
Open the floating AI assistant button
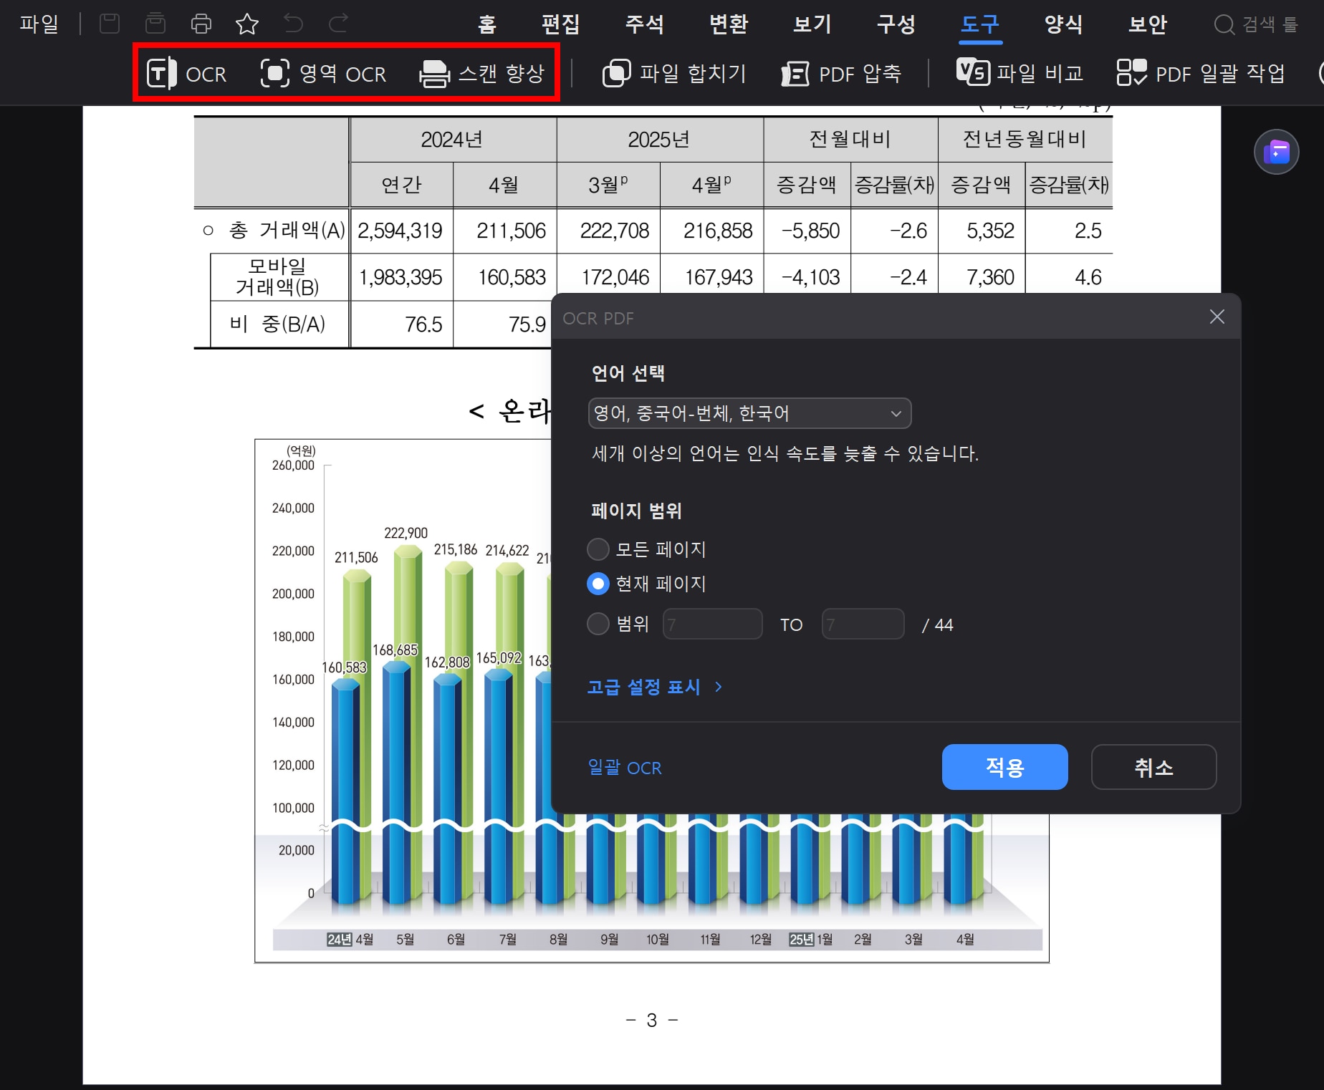(x=1276, y=152)
